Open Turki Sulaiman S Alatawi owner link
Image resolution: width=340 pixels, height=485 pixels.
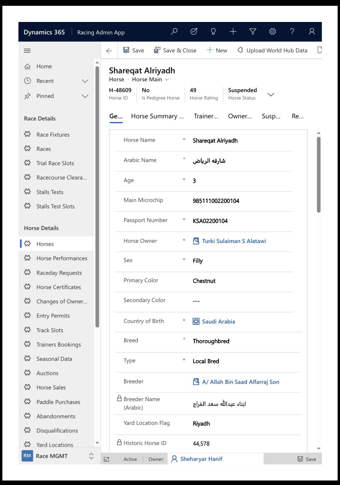[234, 241]
